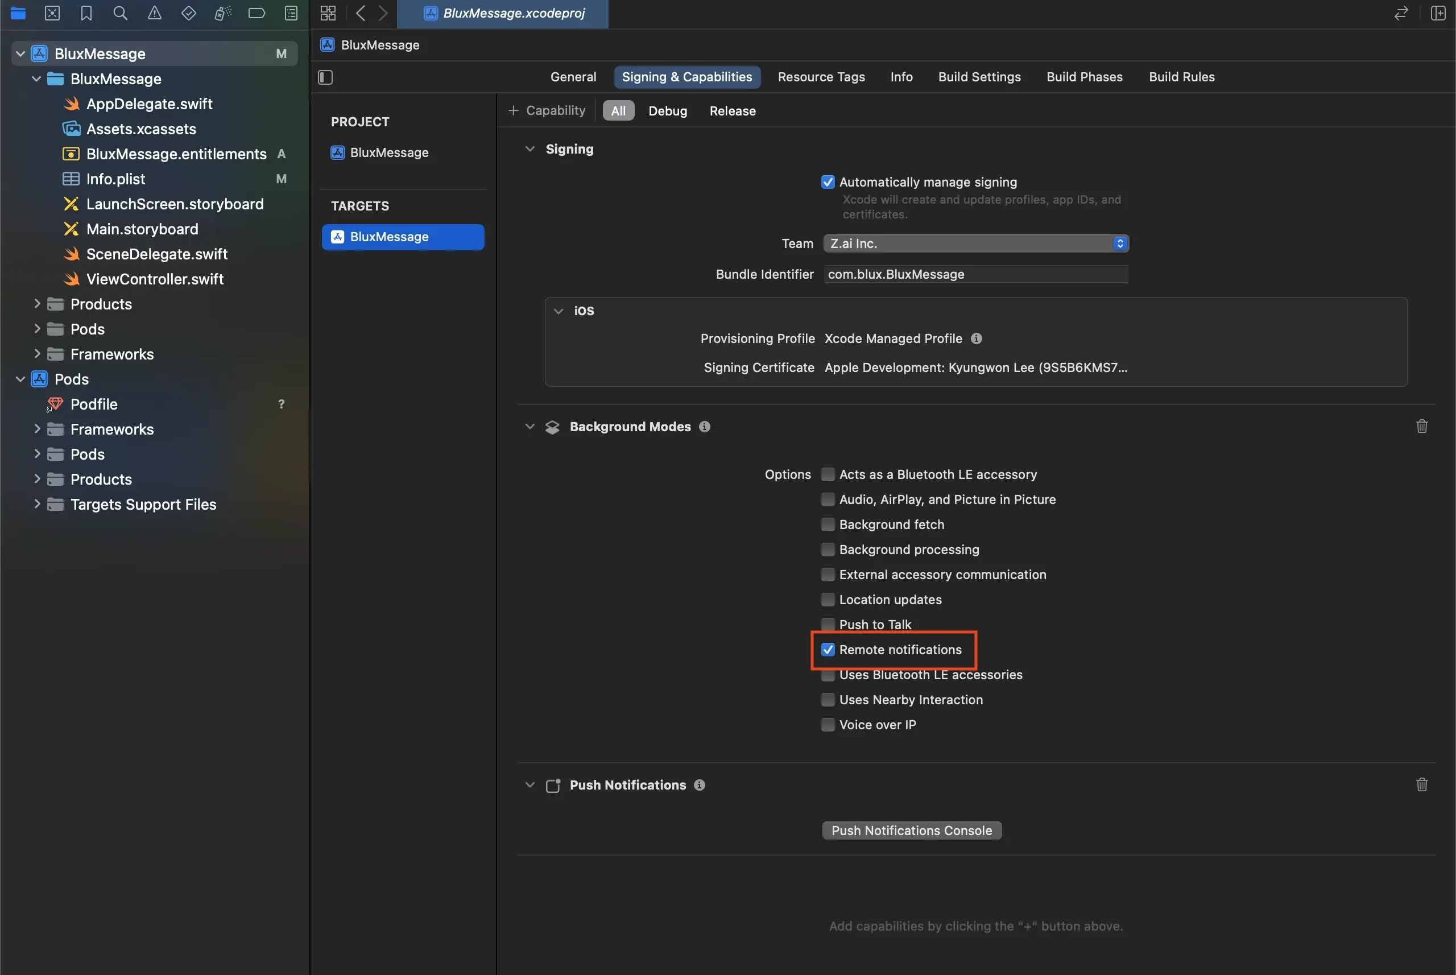Collapse the iOS signing subsection
This screenshot has height=975, width=1456.
click(x=559, y=311)
